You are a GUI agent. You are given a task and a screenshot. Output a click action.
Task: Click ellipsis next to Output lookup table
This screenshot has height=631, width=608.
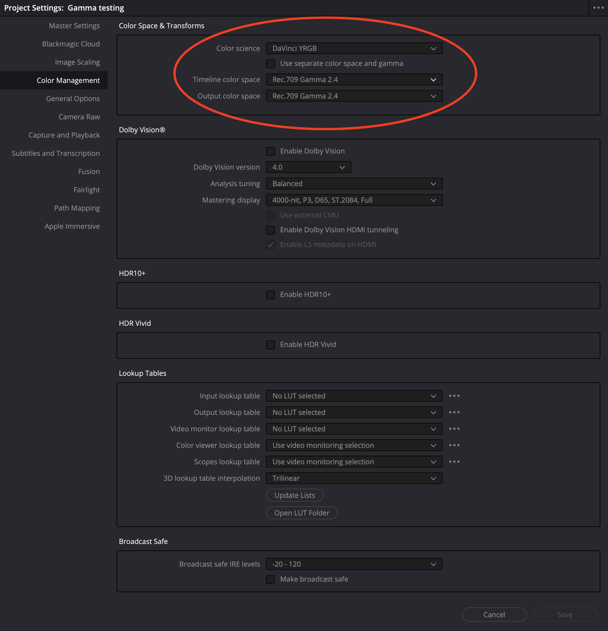[x=454, y=412]
